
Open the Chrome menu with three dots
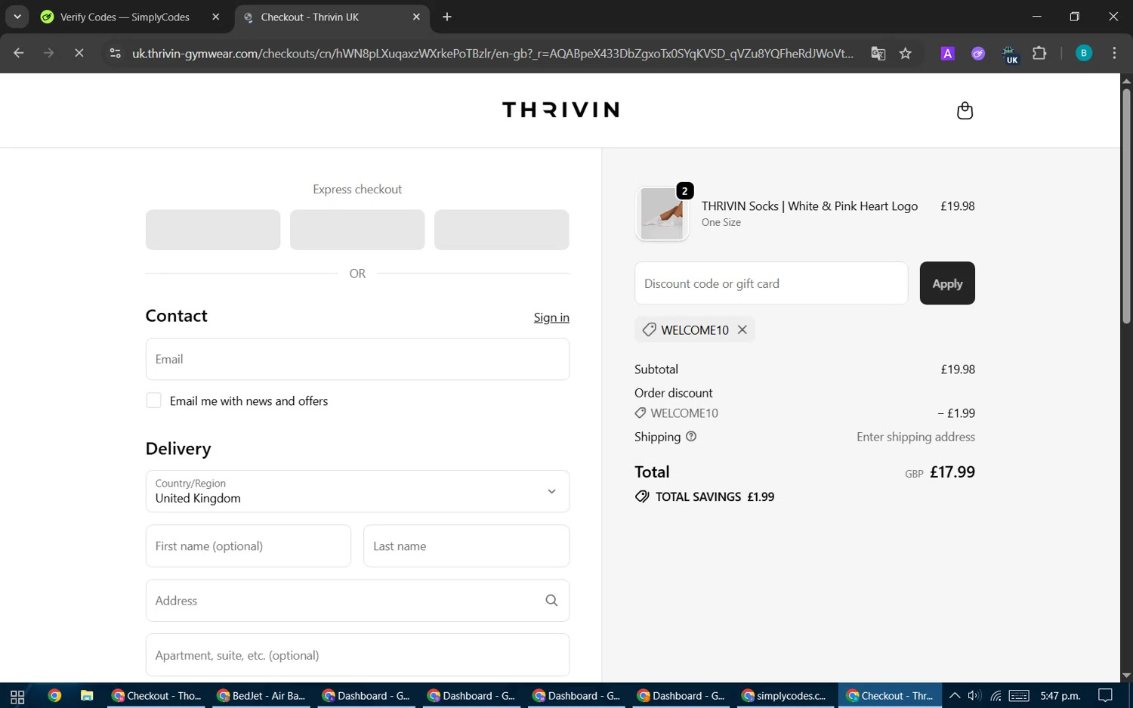[1114, 53]
